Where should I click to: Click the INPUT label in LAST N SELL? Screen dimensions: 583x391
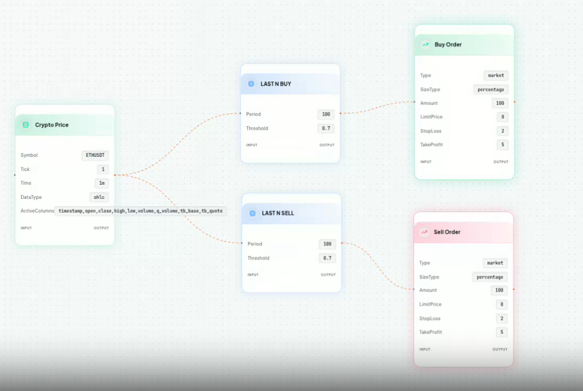click(253, 275)
